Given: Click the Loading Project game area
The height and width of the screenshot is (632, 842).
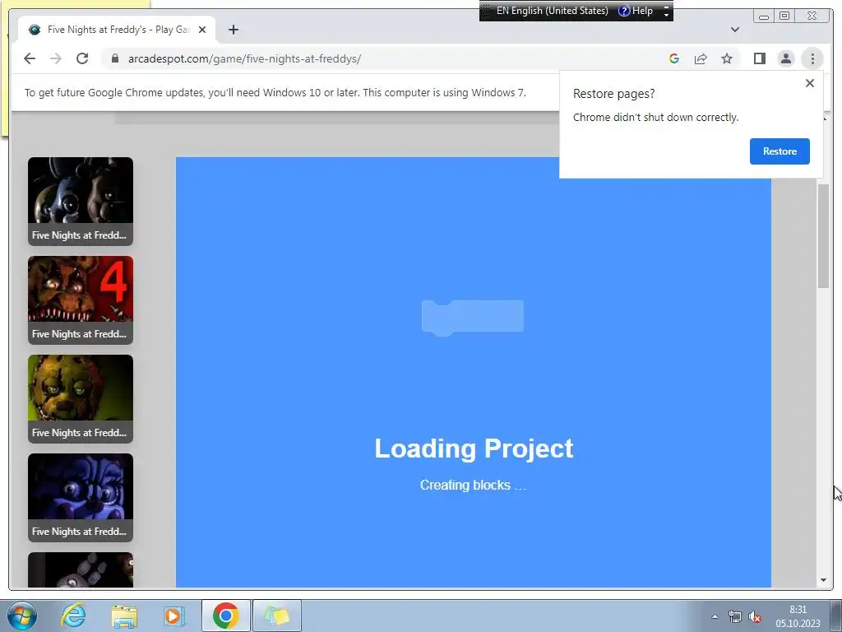Looking at the screenshot, I should point(474,372).
